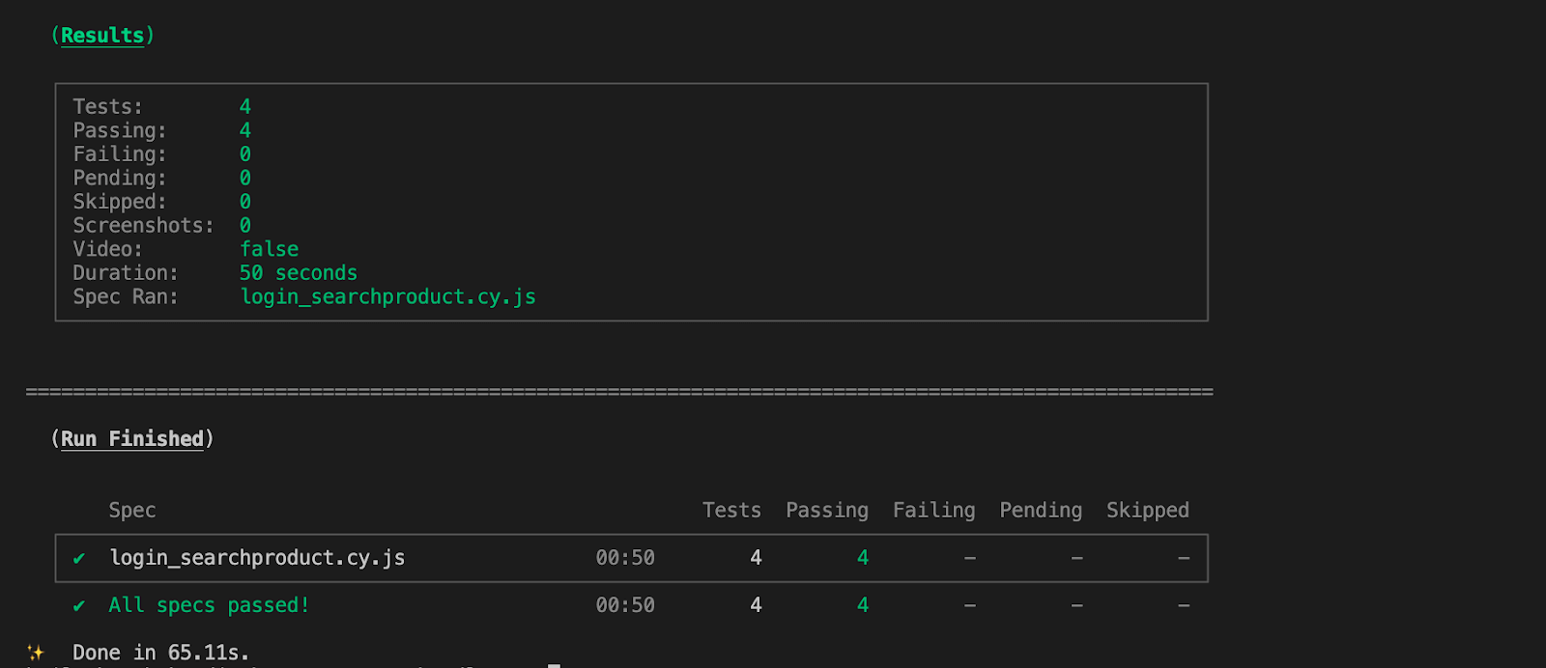Click the 'Skipped:' label in results box
Screen dimensions: 1546x668
120,202
